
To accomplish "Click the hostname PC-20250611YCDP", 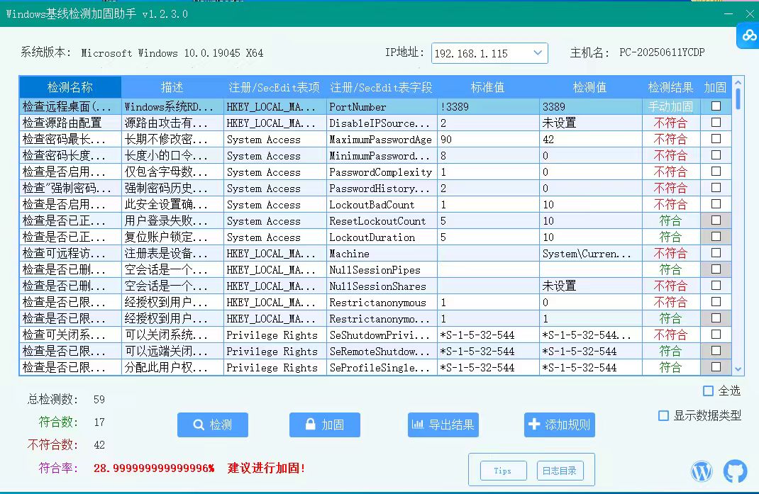I will pyautogui.click(x=662, y=52).
